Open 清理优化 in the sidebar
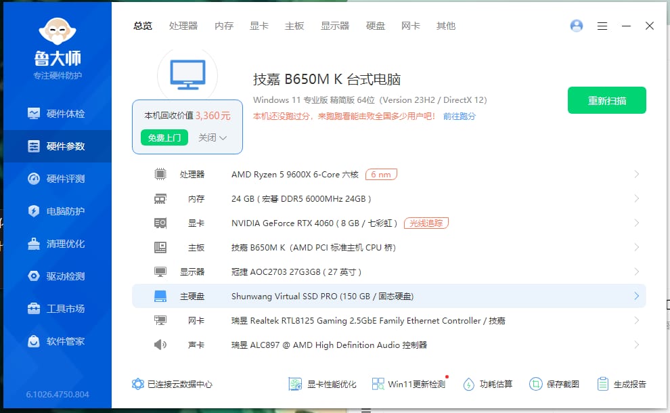This screenshot has height=413, width=670. pos(57,244)
